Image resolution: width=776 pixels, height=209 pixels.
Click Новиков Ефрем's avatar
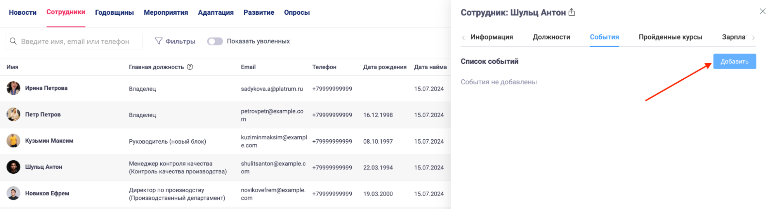tap(13, 194)
